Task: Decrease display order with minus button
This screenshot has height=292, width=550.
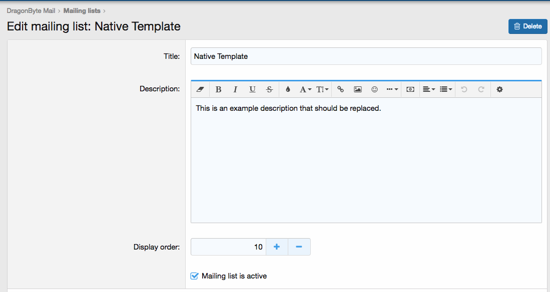Action: pos(299,247)
